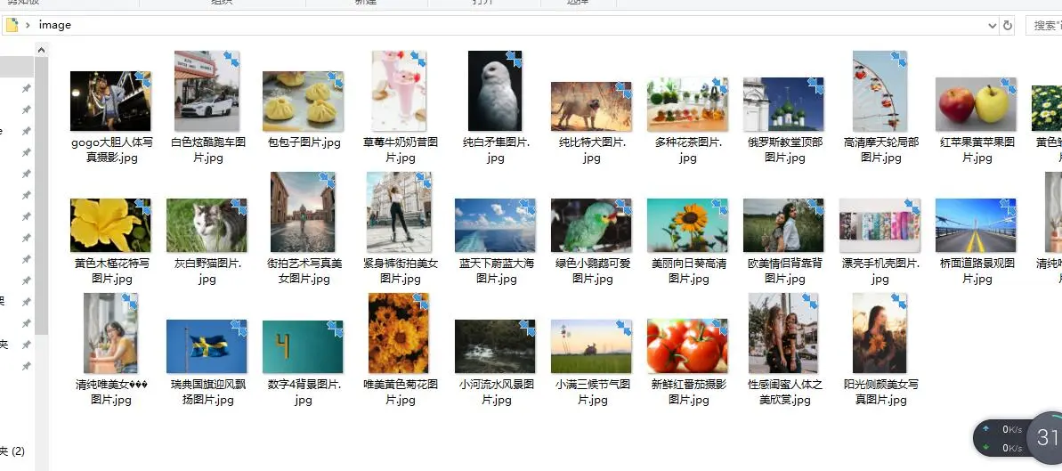Select the 小河流水风景图片.jpg thumbnail
The height and width of the screenshot is (471, 1062).
495,346
